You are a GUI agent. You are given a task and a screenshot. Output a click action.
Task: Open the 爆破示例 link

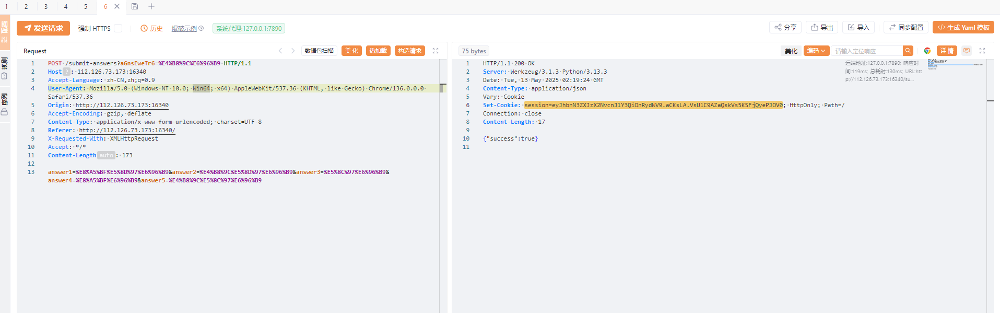(184, 28)
